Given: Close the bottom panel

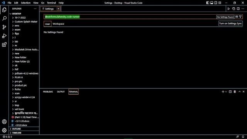Looking at the screenshot, I should pyautogui.click(x=244, y=92).
